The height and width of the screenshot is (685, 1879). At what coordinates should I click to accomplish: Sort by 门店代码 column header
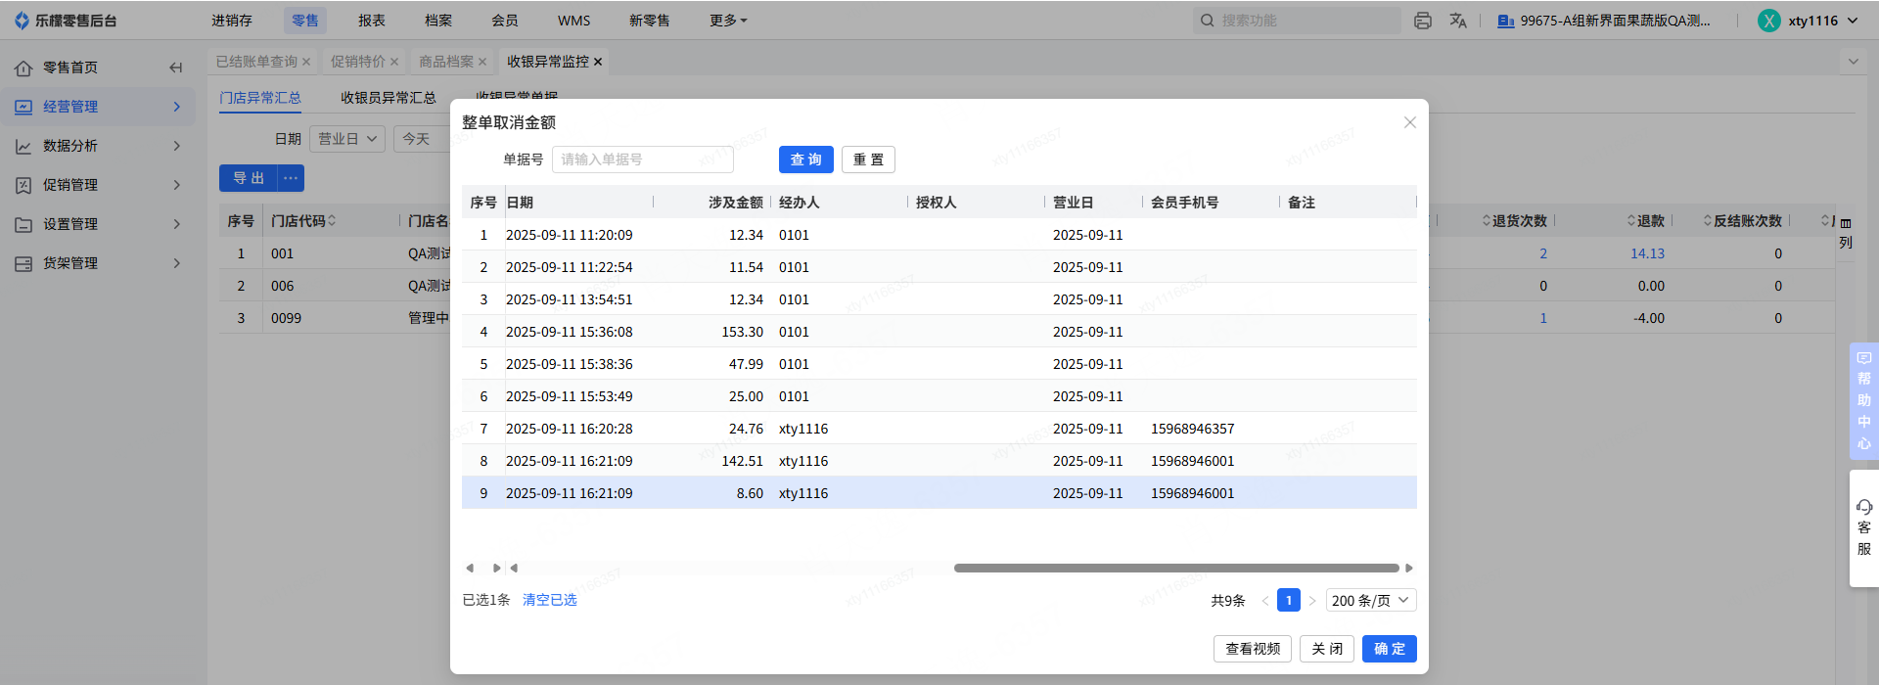point(303,221)
